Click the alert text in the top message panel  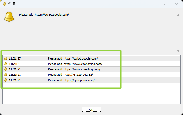pyautogui.click(x=44, y=15)
